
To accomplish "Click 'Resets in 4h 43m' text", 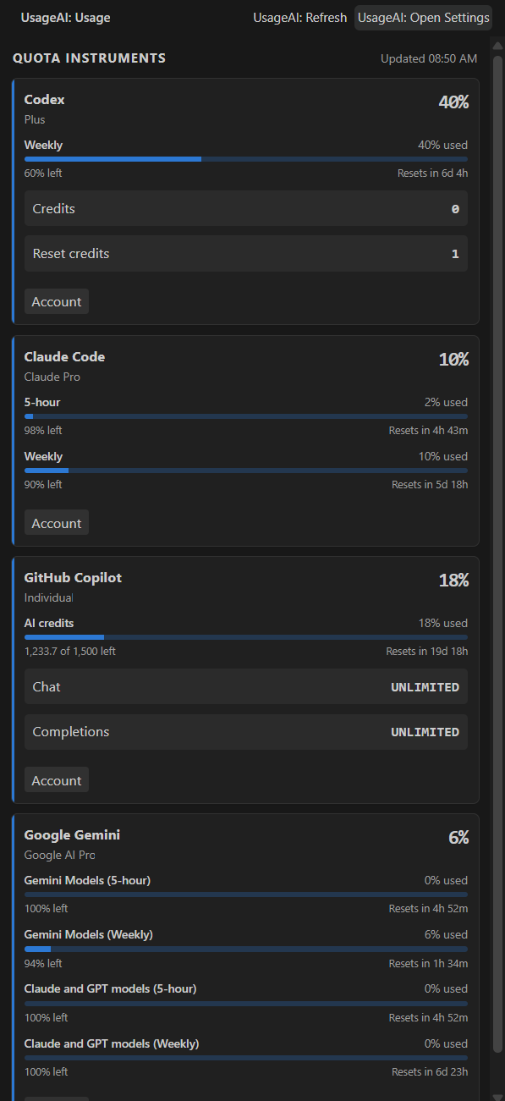I will pyautogui.click(x=429, y=431).
